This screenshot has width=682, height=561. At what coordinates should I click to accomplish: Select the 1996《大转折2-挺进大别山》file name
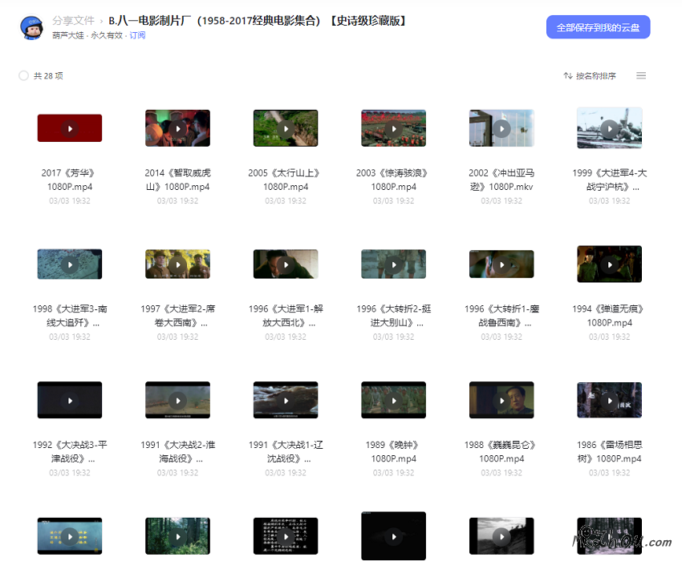tap(393, 316)
